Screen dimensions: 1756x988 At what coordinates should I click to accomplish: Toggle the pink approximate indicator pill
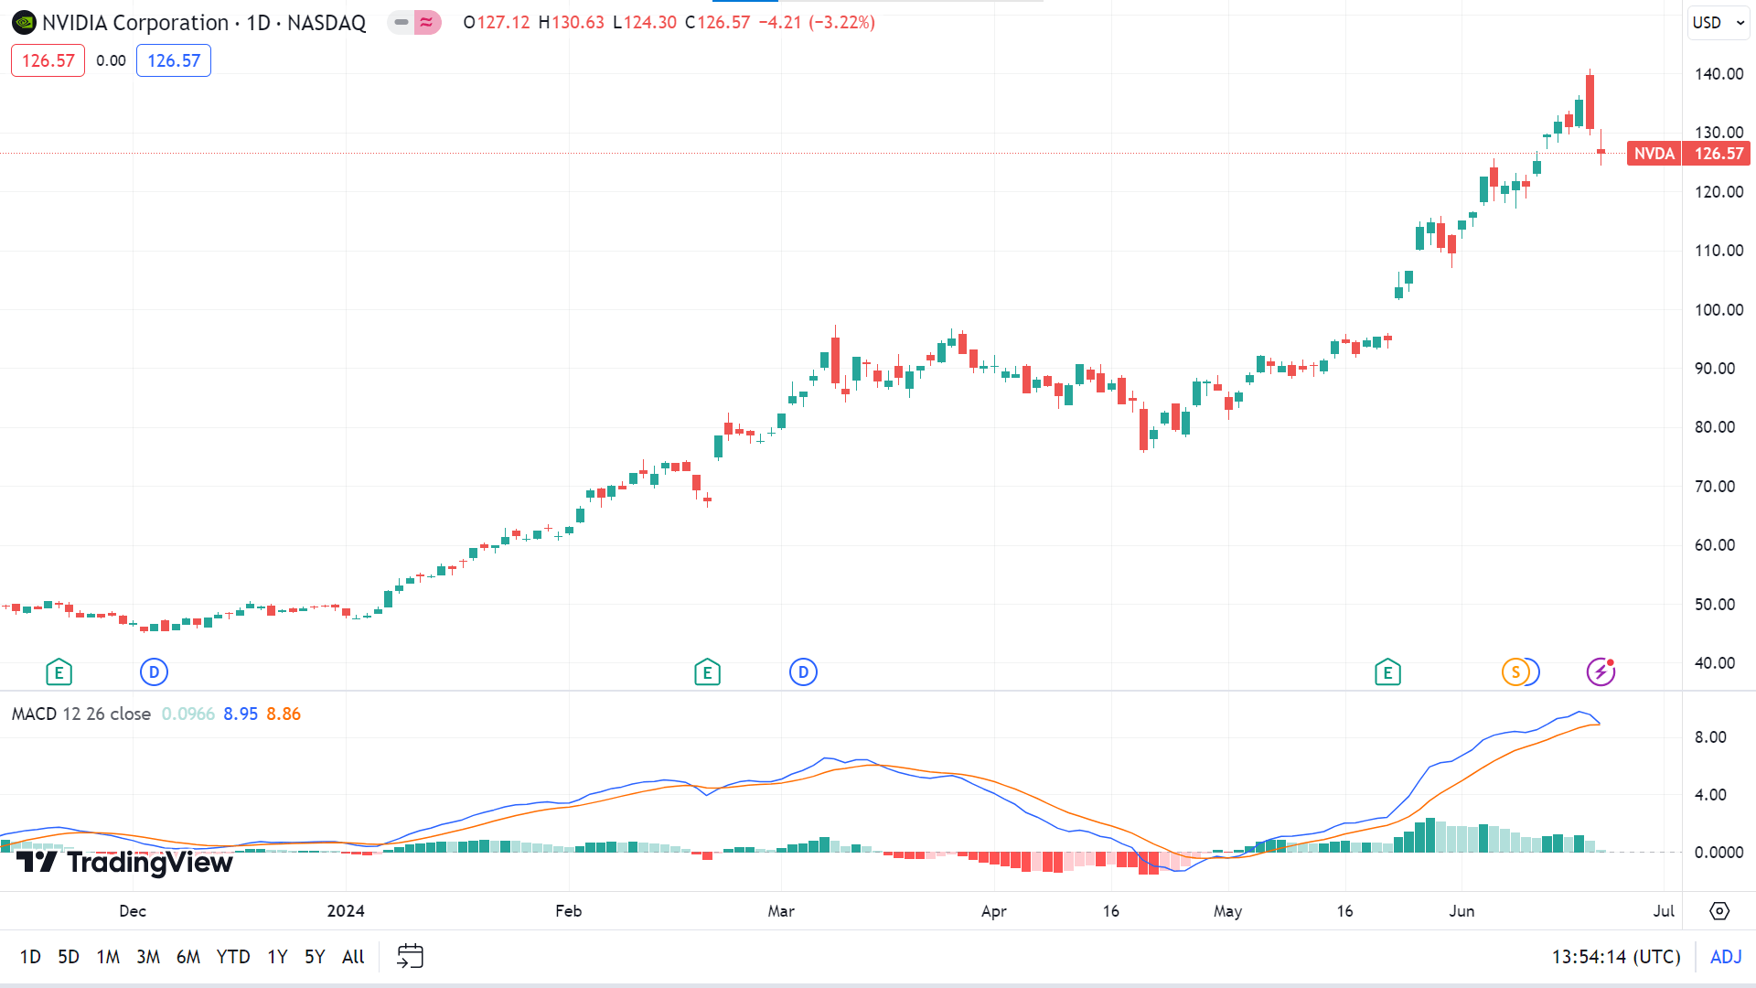[427, 22]
